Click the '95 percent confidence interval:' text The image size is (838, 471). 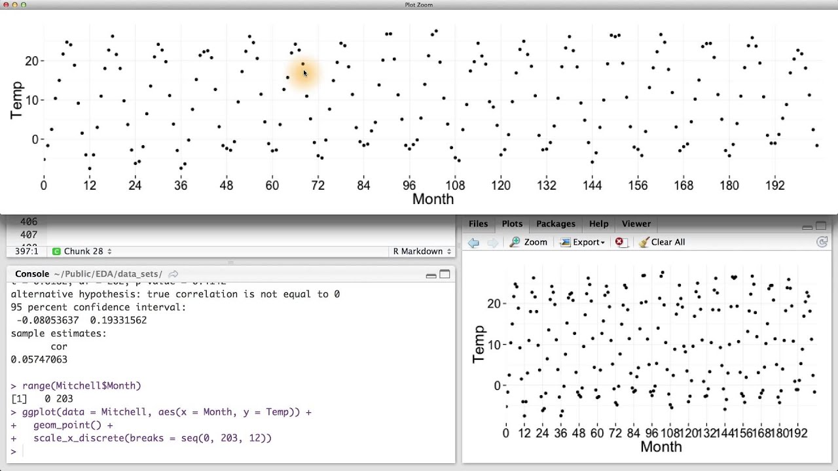(x=98, y=307)
